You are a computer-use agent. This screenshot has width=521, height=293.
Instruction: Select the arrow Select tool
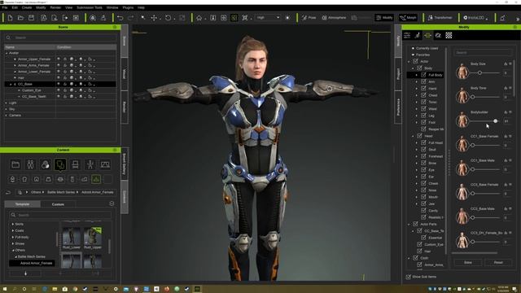[143, 18]
